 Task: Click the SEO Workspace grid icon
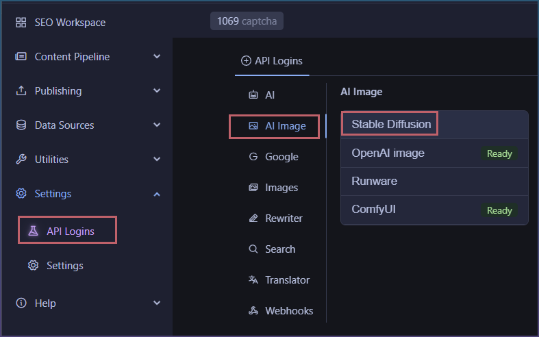(21, 23)
